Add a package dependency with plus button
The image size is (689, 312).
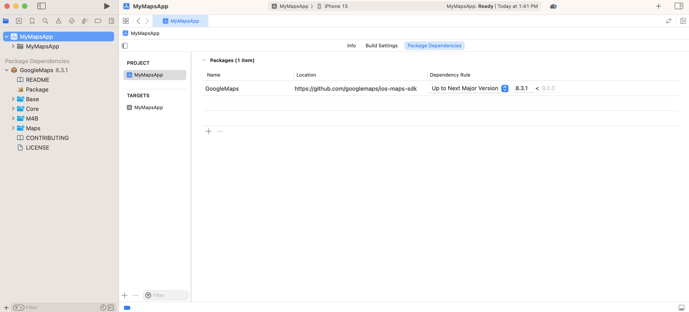click(209, 131)
